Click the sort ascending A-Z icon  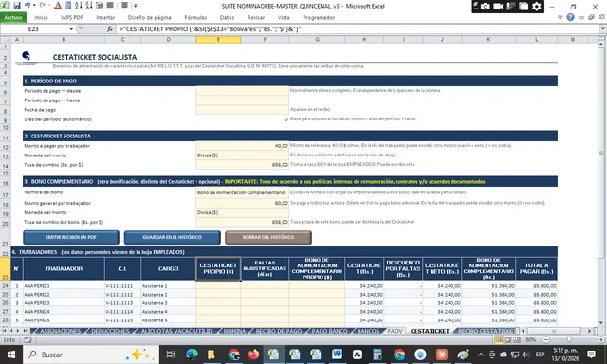(x=79, y=6)
